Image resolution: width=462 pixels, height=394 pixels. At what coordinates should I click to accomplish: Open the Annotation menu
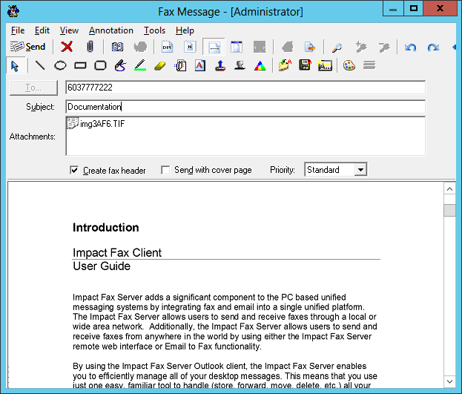(x=110, y=30)
